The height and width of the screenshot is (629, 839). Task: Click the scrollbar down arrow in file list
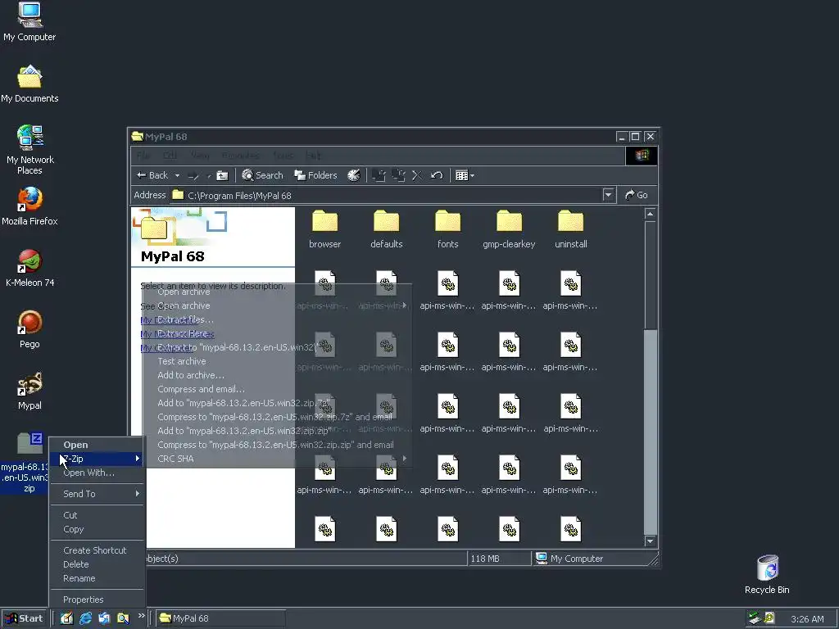[650, 541]
